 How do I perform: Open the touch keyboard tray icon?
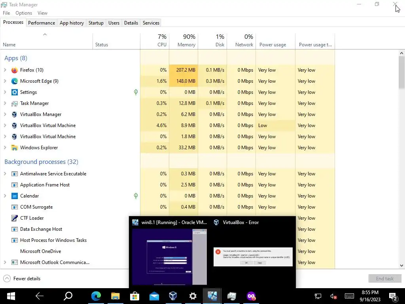point(349,296)
